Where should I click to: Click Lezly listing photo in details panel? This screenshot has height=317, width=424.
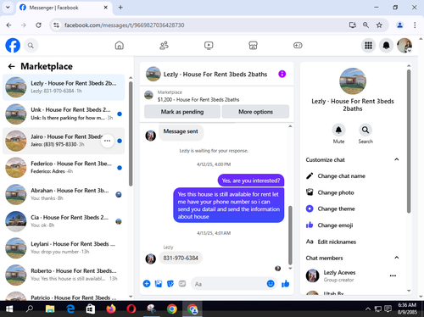[x=353, y=81]
